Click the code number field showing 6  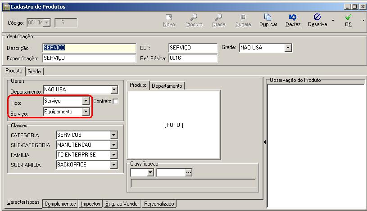(x=66, y=22)
